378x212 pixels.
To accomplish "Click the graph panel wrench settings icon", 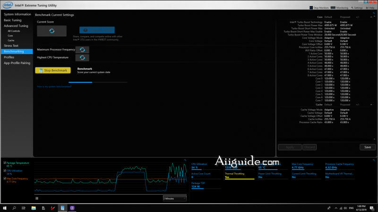I will click(185, 160).
